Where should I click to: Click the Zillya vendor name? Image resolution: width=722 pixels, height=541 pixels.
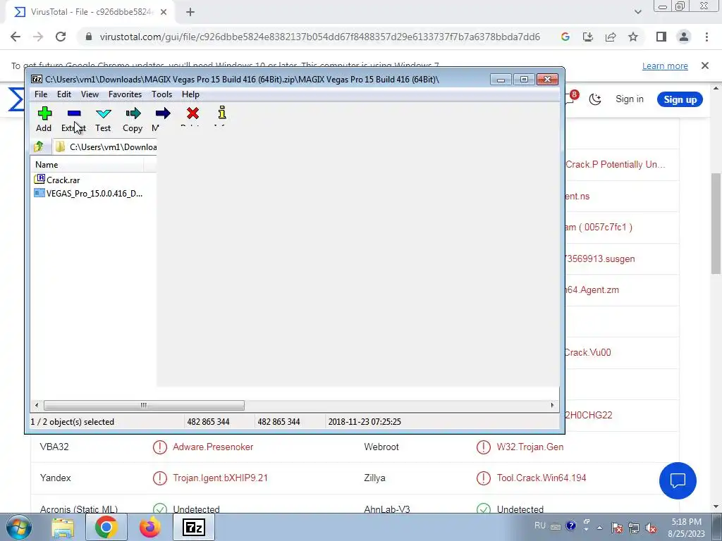pyautogui.click(x=374, y=478)
